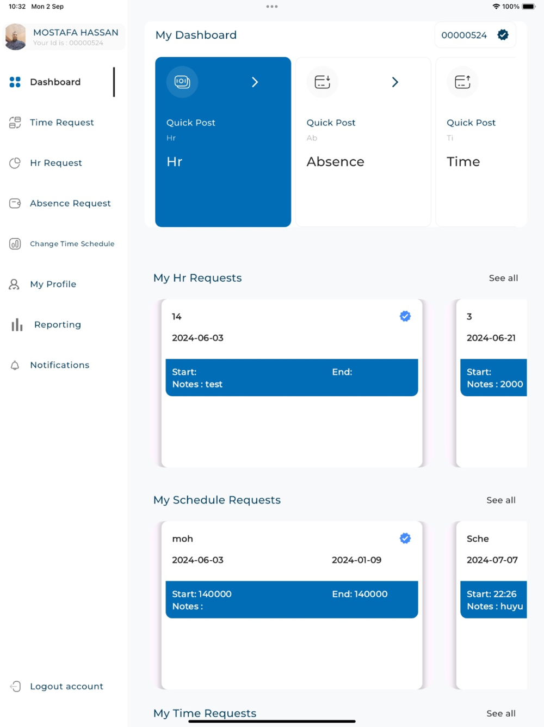Viewport: 544px width, 727px height.
Task: Click the Time quick post upload icon
Action: [462, 82]
